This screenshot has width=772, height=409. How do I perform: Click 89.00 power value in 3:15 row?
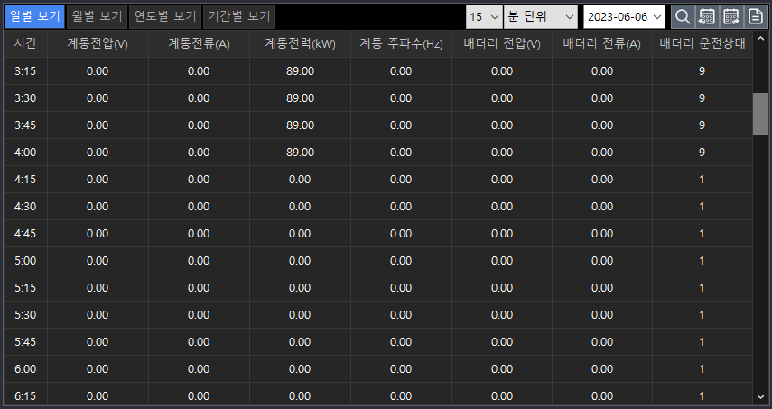click(x=300, y=70)
